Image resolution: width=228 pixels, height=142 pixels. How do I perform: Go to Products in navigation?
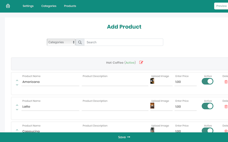pos(70,6)
